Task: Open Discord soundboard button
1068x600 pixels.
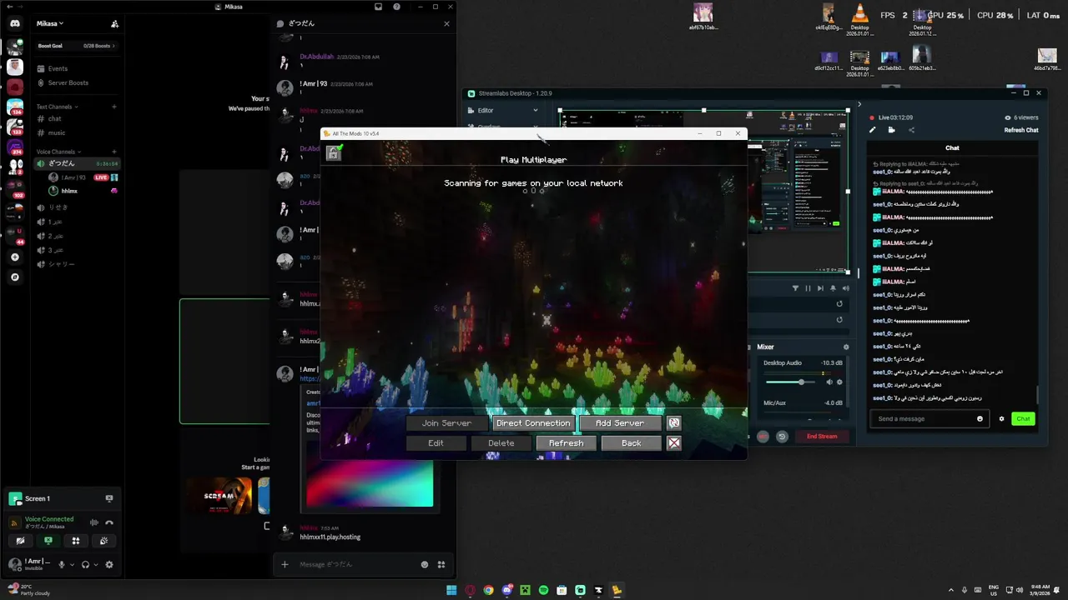Action: [103, 541]
